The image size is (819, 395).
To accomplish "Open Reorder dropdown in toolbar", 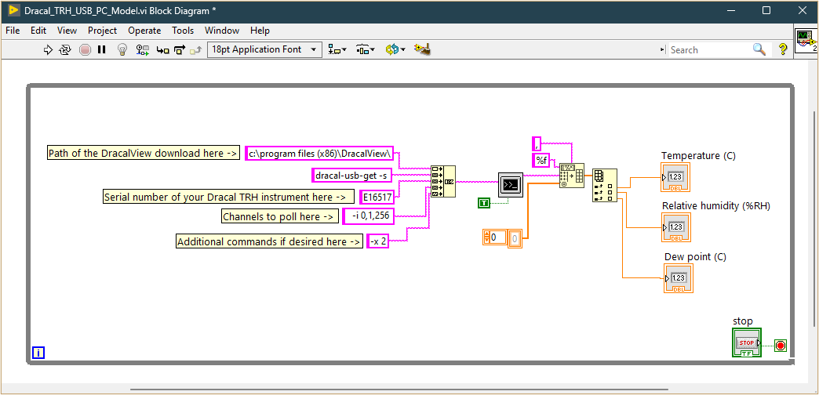I will click(395, 49).
